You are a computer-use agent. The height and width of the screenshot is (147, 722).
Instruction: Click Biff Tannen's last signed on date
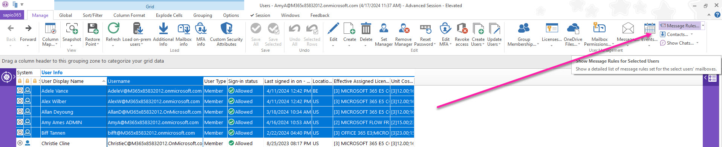(288, 133)
